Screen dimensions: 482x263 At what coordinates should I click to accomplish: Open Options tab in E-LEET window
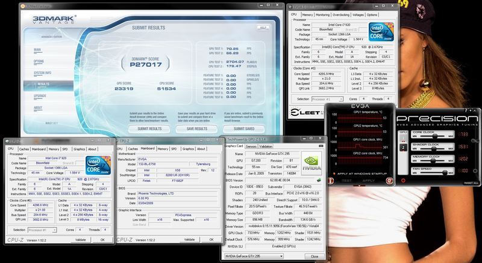coord(372,15)
